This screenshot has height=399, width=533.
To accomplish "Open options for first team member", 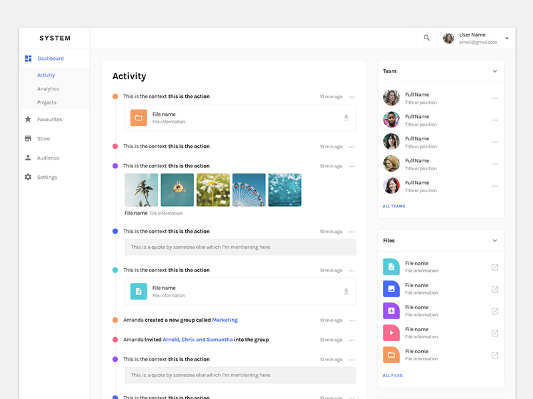I will click(x=495, y=98).
